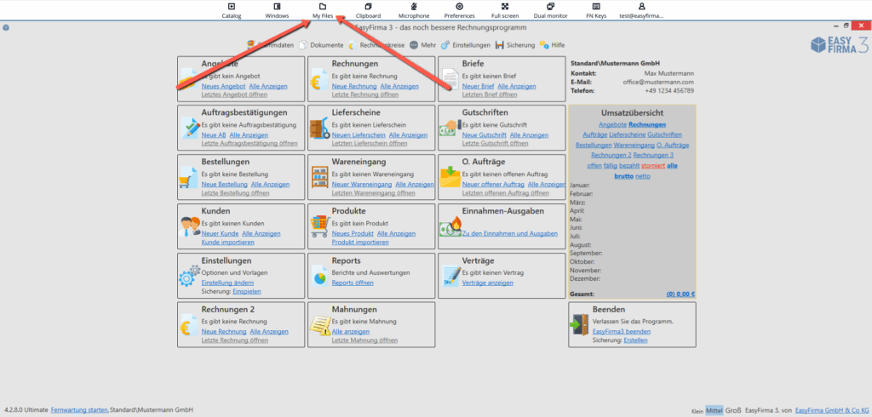Click the Mahnungen warning note icon

[320, 325]
